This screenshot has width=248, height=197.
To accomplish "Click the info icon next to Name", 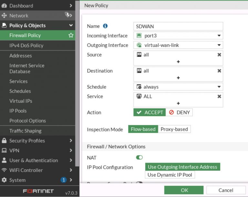I will click(105, 26).
